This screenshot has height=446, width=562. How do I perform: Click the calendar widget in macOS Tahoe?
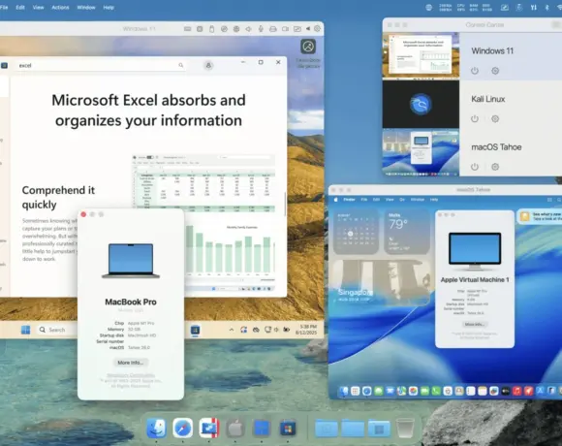(x=356, y=232)
